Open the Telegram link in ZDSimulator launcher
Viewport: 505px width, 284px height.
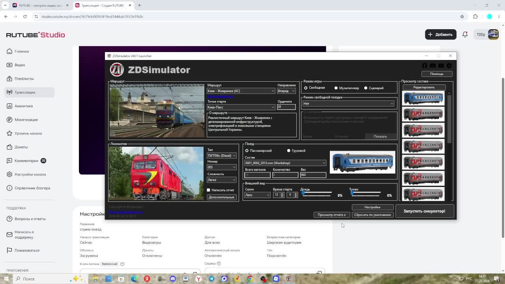pos(449,65)
